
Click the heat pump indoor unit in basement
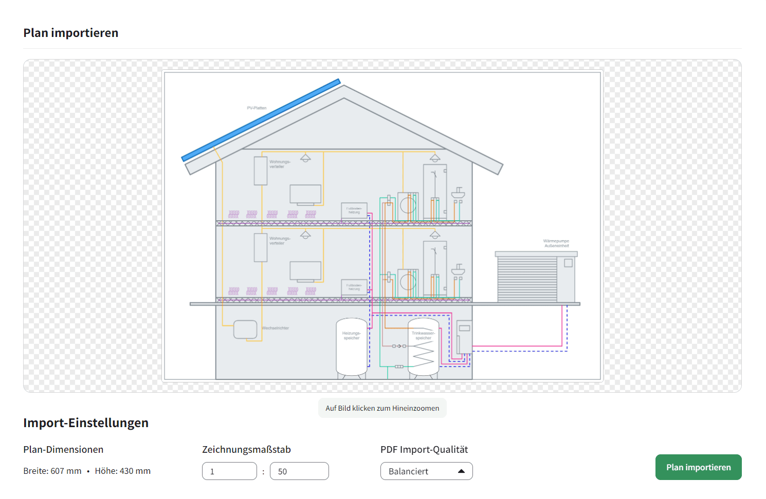pos(464,336)
